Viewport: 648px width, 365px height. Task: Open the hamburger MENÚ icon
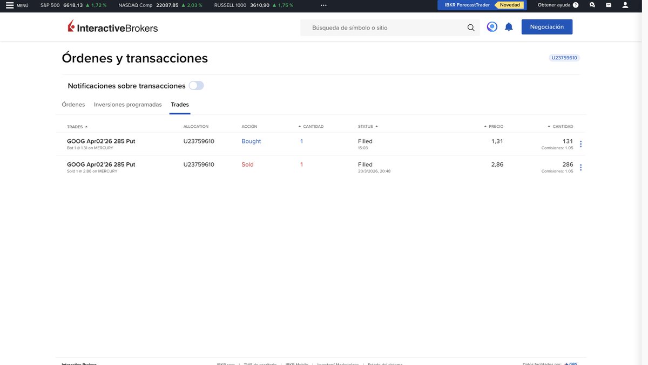coord(10,5)
